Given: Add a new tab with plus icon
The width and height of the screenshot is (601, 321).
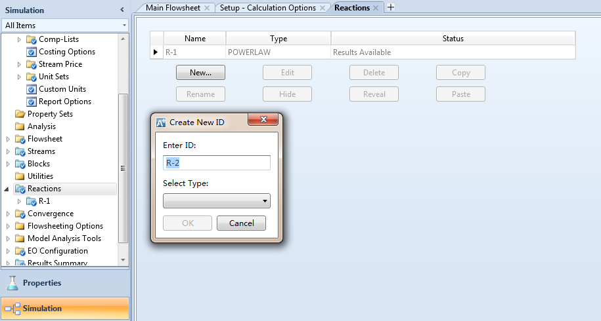Looking at the screenshot, I should tap(391, 7).
